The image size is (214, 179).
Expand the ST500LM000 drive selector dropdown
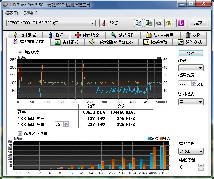(92, 23)
